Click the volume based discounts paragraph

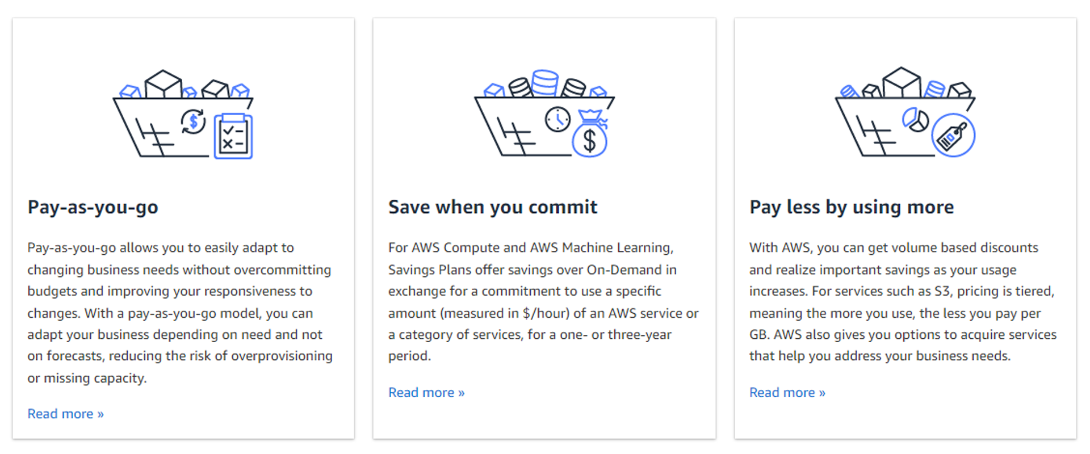coord(903,302)
